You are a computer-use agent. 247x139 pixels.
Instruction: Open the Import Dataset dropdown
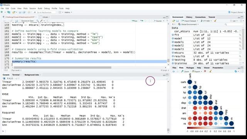[x=189, y=21]
